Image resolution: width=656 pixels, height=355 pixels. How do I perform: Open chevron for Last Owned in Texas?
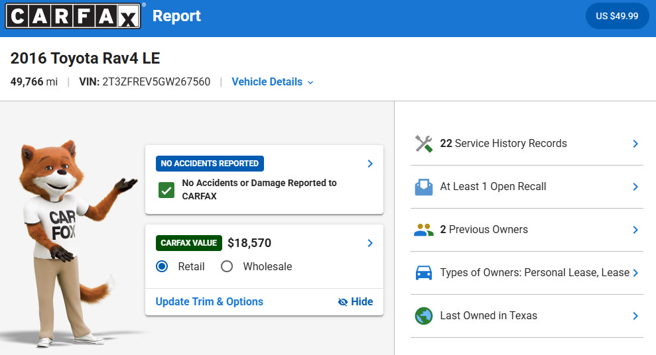pyautogui.click(x=635, y=316)
